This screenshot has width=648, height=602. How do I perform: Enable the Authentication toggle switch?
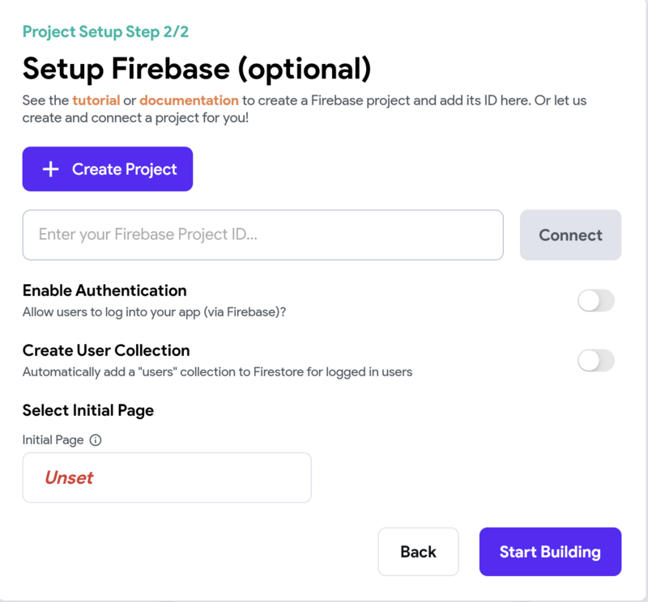[x=595, y=301]
